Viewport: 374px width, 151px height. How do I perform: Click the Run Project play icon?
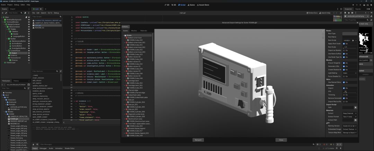(354, 5)
